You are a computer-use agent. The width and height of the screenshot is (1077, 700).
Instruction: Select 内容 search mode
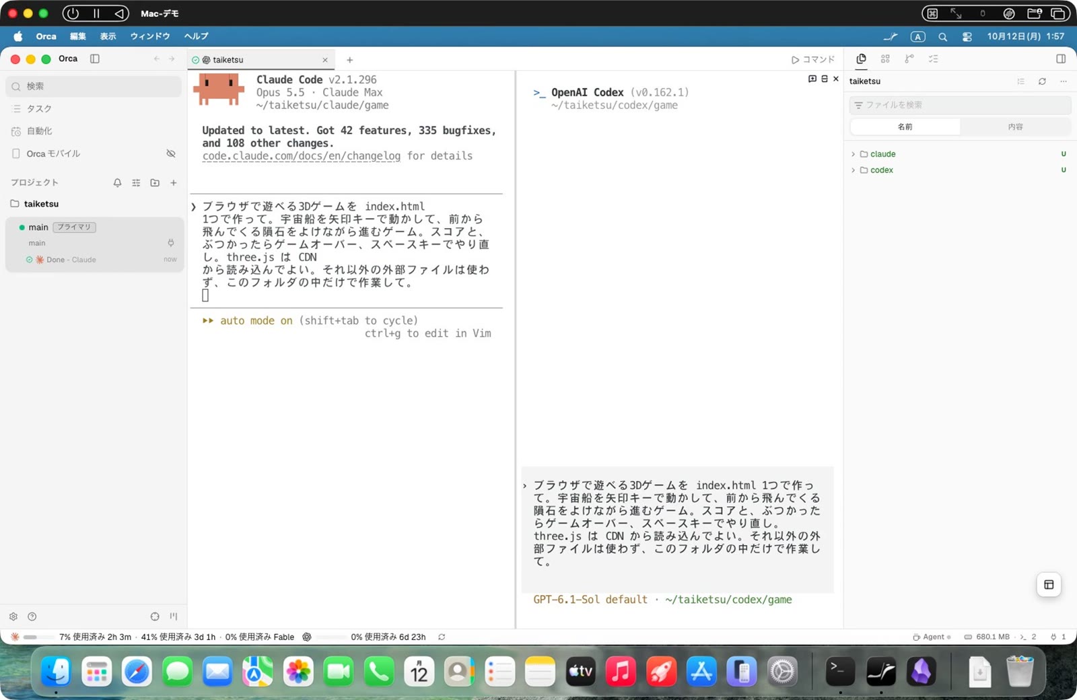(x=1016, y=127)
